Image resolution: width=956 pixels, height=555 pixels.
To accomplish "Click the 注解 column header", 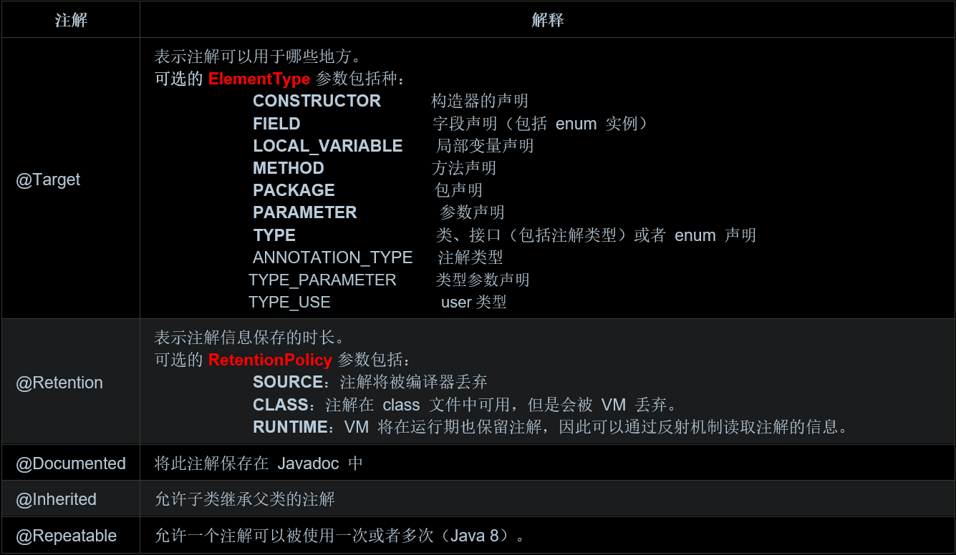I will 71,21.
